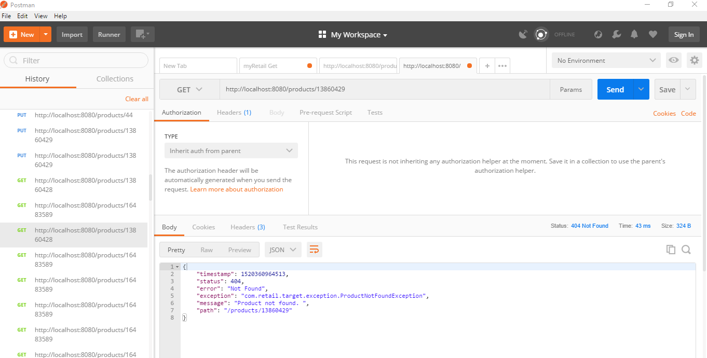
Task: Click the sync status icon
Action: click(x=541, y=34)
